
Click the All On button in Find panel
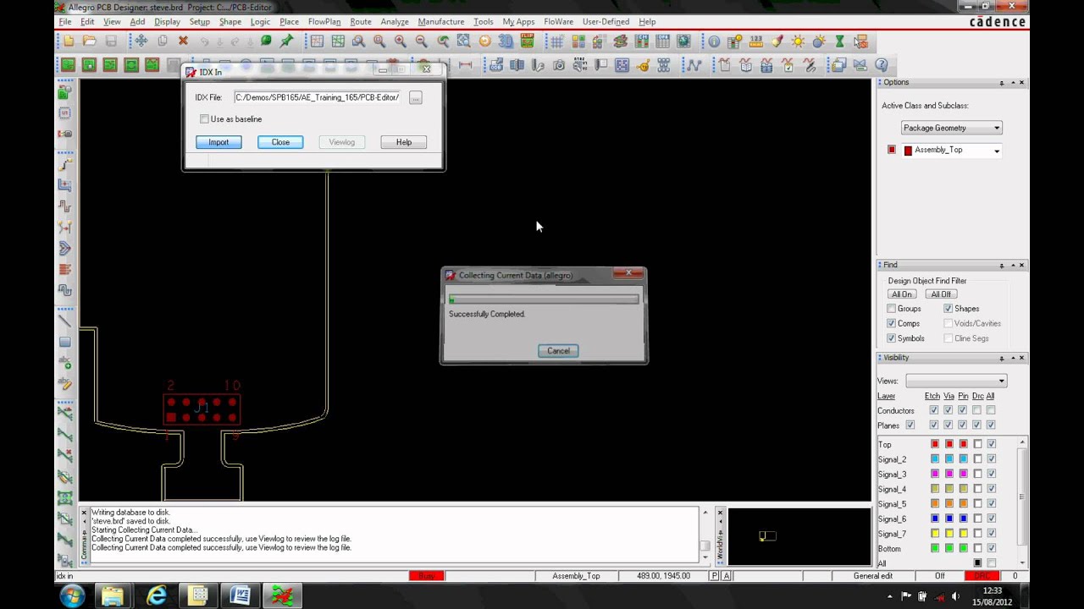coord(902,294)
